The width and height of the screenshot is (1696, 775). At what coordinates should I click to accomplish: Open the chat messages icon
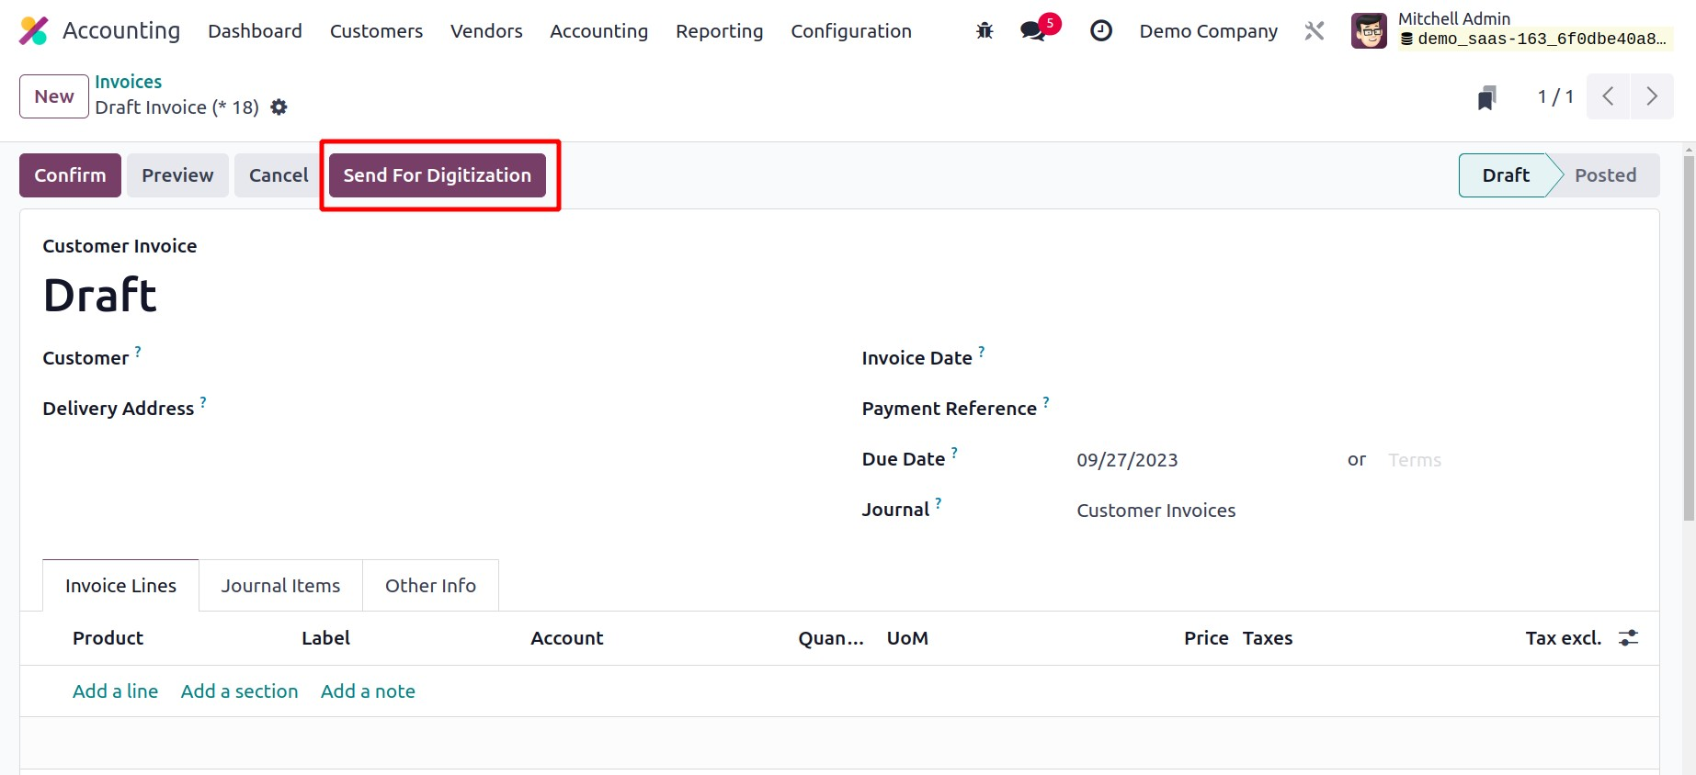1033,31
